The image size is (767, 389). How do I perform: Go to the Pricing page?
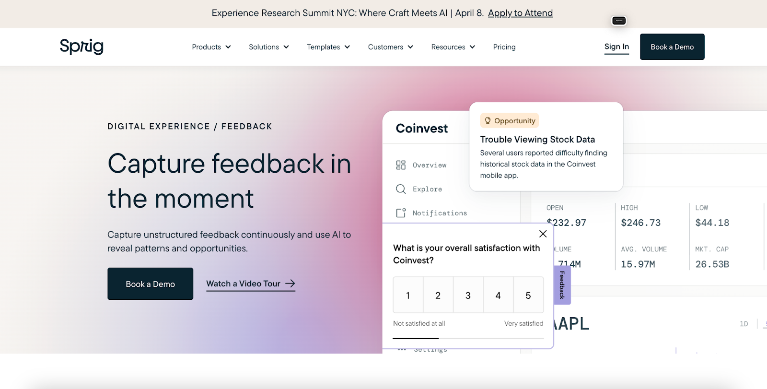[x=504, y=47]
